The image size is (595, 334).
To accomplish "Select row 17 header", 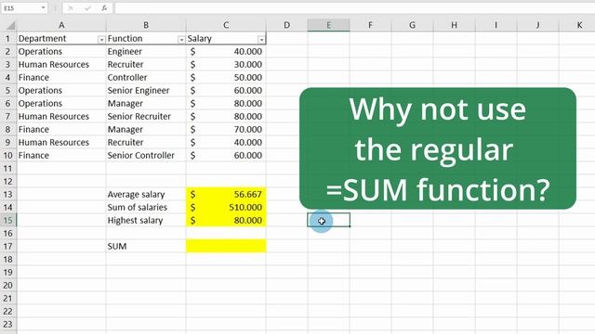I will click(x=8, y=247).
